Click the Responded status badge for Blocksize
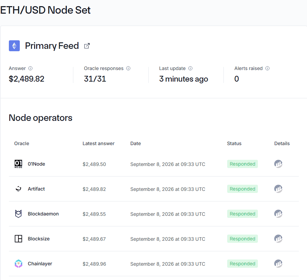307x280 pixels. tap(243, 239)
